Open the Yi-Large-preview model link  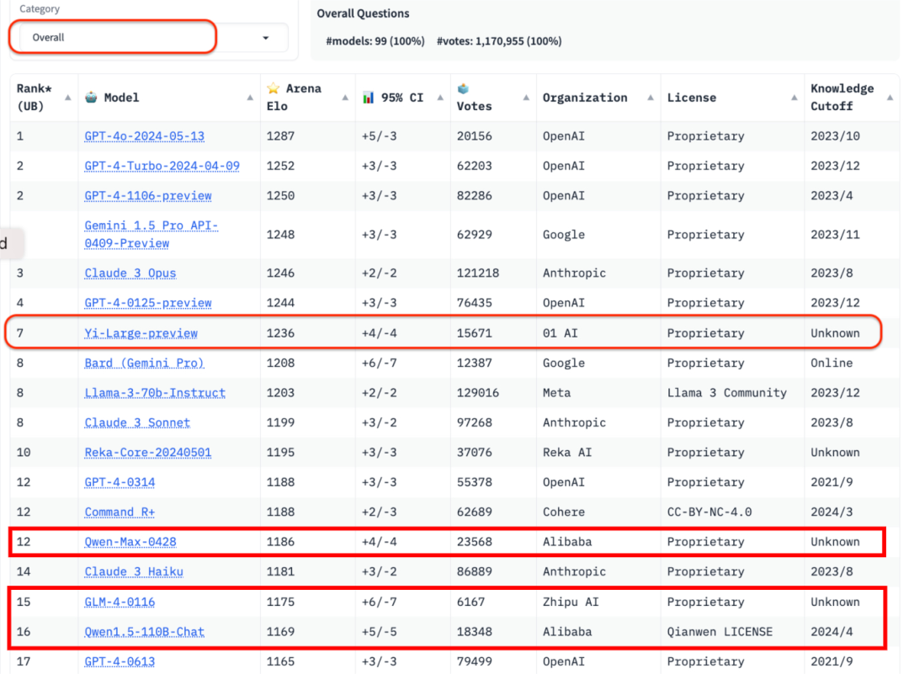click(x=141, y=333)
